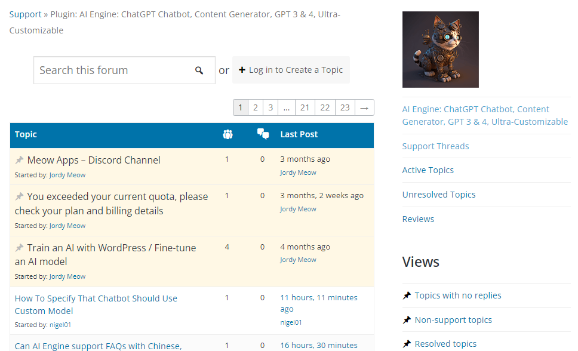Click the pin icon next to Non-support topics
The width and height of the screenshot is (578, 351).
coord(407,320)
